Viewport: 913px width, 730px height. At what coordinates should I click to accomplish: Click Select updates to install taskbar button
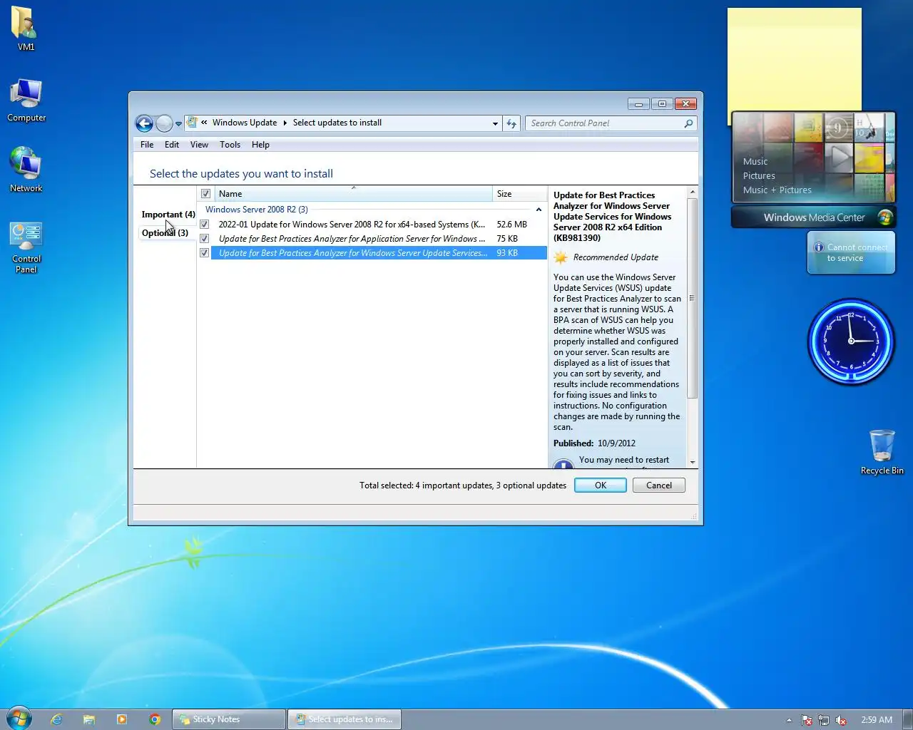click(345, 719)
